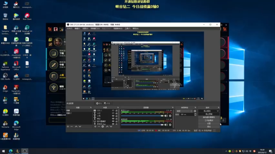Open source properties via the Sources dock gear

point(103,126)
